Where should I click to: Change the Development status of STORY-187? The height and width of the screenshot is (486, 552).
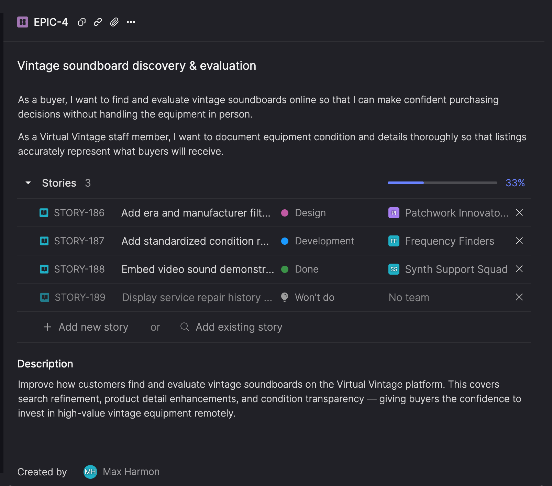(324, 241)
